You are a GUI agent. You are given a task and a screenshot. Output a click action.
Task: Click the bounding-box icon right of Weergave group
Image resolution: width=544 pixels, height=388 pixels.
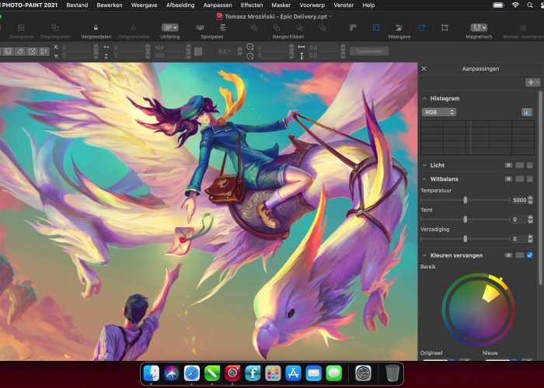(x=445, y=28)
